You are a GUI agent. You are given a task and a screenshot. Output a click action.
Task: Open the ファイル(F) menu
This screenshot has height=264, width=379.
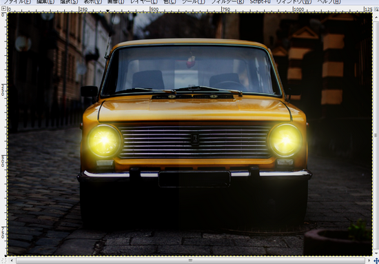(x=17, y=2)
